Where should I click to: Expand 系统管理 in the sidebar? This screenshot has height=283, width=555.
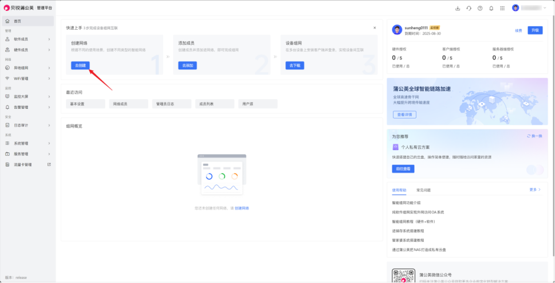coord(27,143)
